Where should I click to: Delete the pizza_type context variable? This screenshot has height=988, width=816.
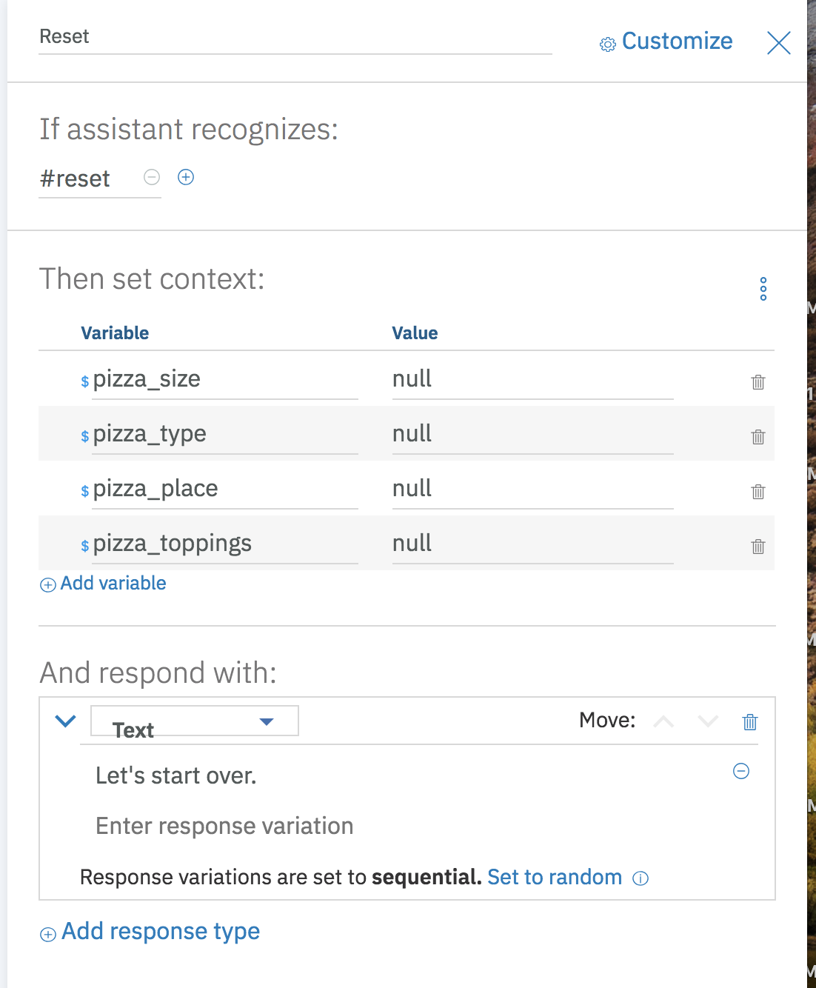(758, 437)
